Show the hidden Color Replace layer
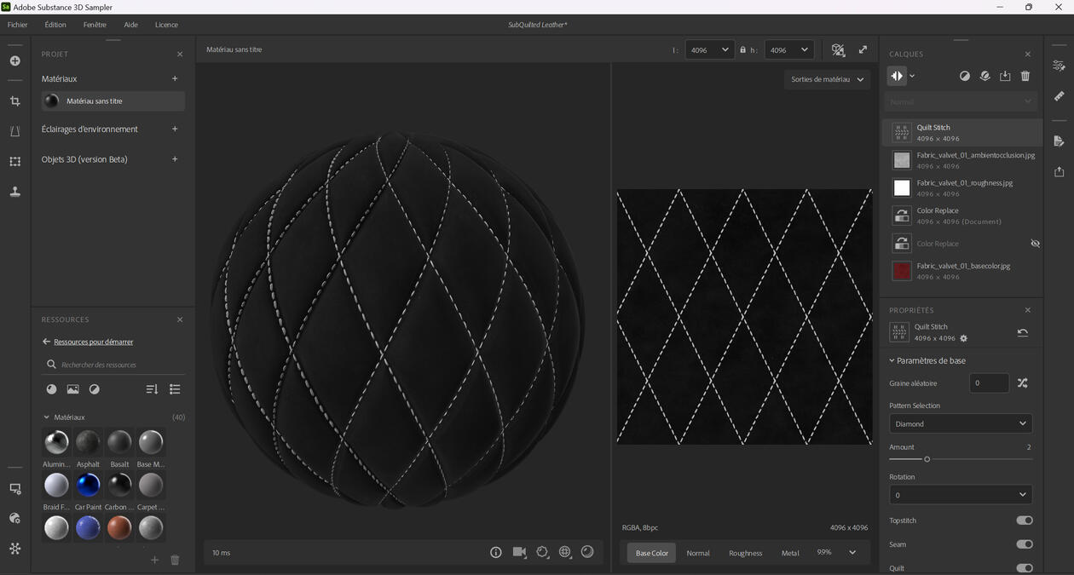1074x575 pixels. click(1035, 244)
